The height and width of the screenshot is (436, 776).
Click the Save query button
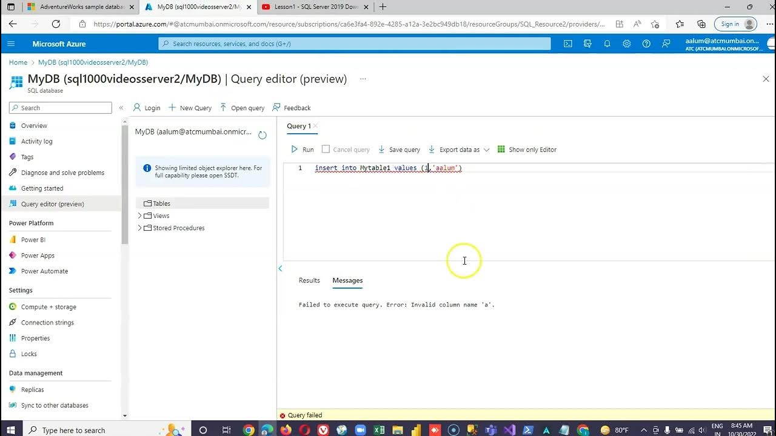[x=399, y=150]
